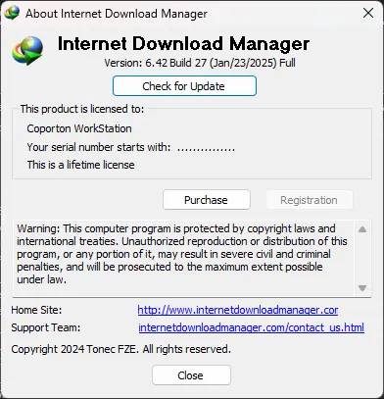Click the 'Internet Download Manager' heading

coord(183,43)
